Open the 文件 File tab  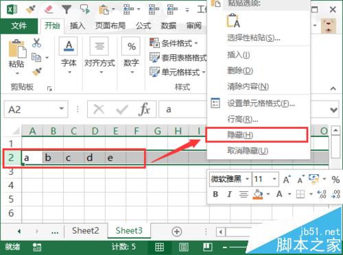pyautogui.click(x=19, y=25)
